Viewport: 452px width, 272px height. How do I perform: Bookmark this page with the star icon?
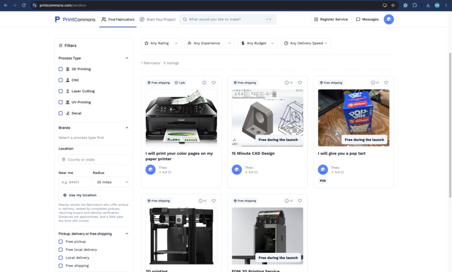(393, 5)
